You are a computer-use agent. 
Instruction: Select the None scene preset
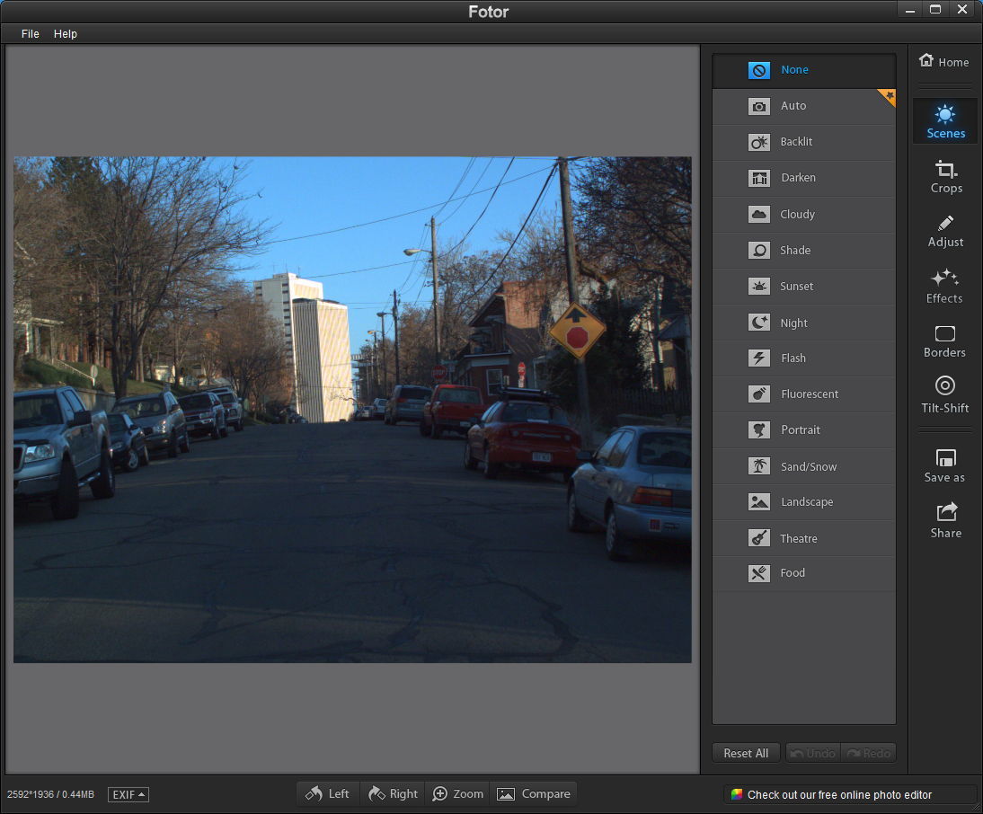click(x=803, y=70)
